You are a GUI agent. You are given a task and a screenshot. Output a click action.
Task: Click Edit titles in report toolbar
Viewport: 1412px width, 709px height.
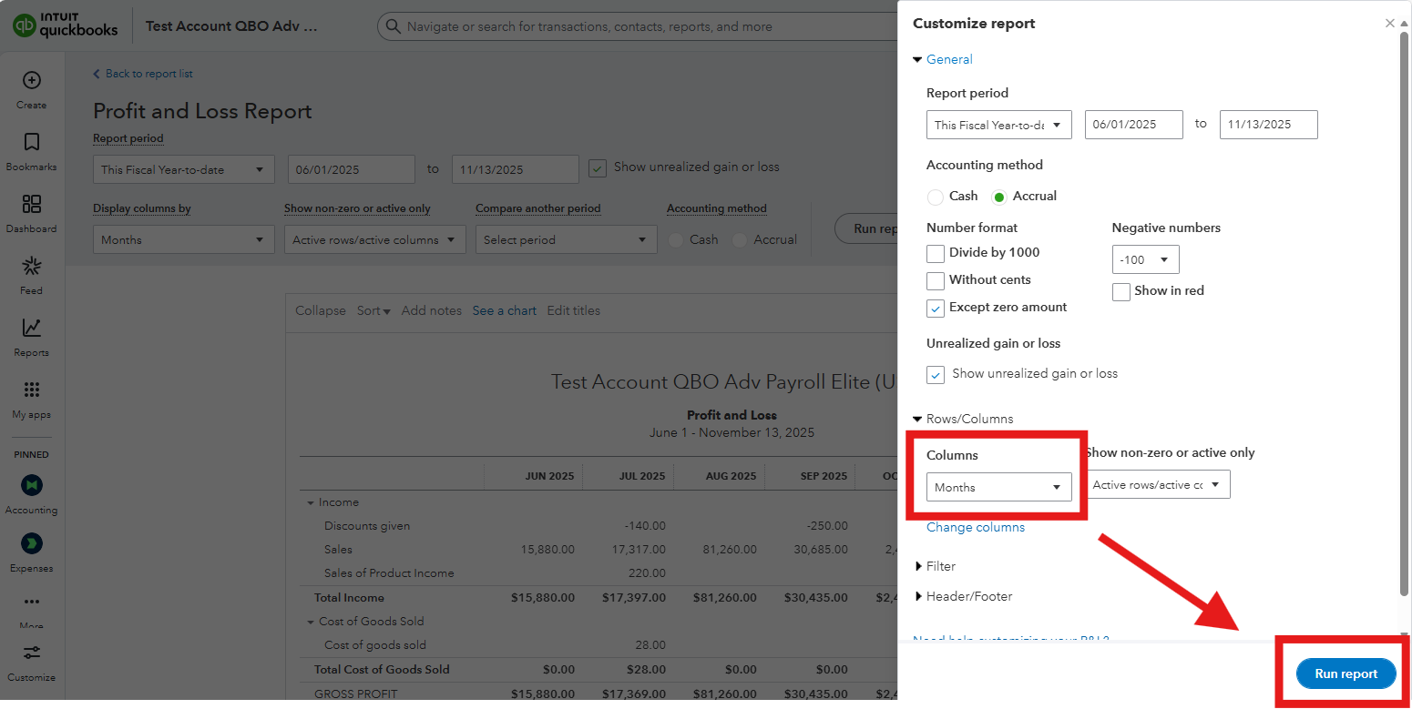coord(574,311)
